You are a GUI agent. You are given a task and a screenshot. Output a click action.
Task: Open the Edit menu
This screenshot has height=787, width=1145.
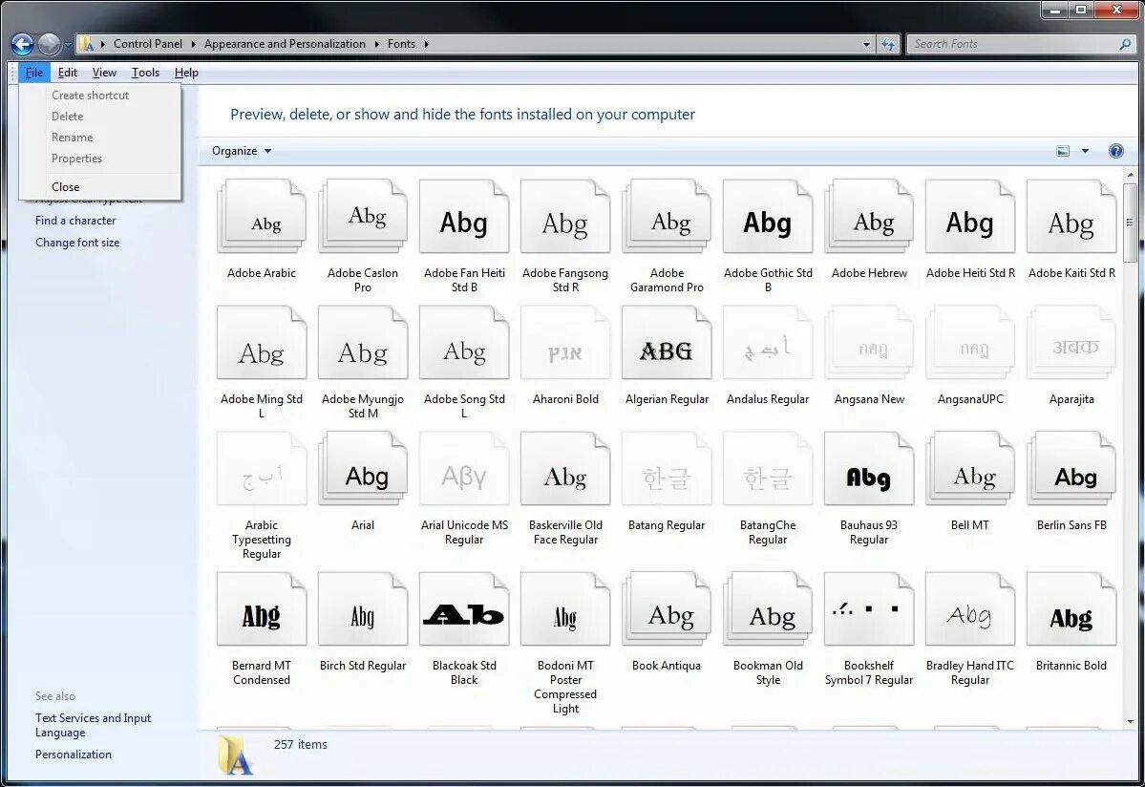tap(67, 73)
